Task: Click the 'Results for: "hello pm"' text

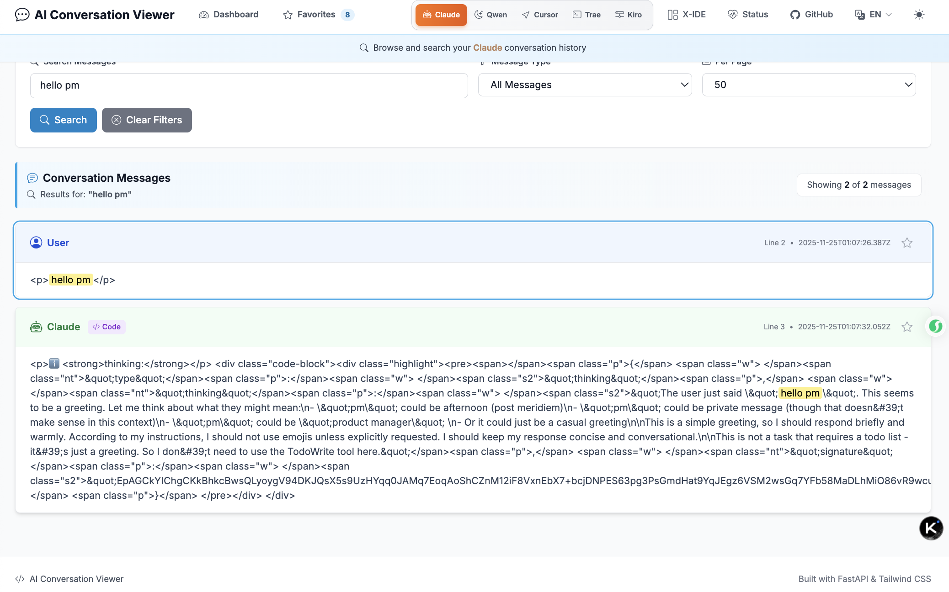Action: pos(86,194)
